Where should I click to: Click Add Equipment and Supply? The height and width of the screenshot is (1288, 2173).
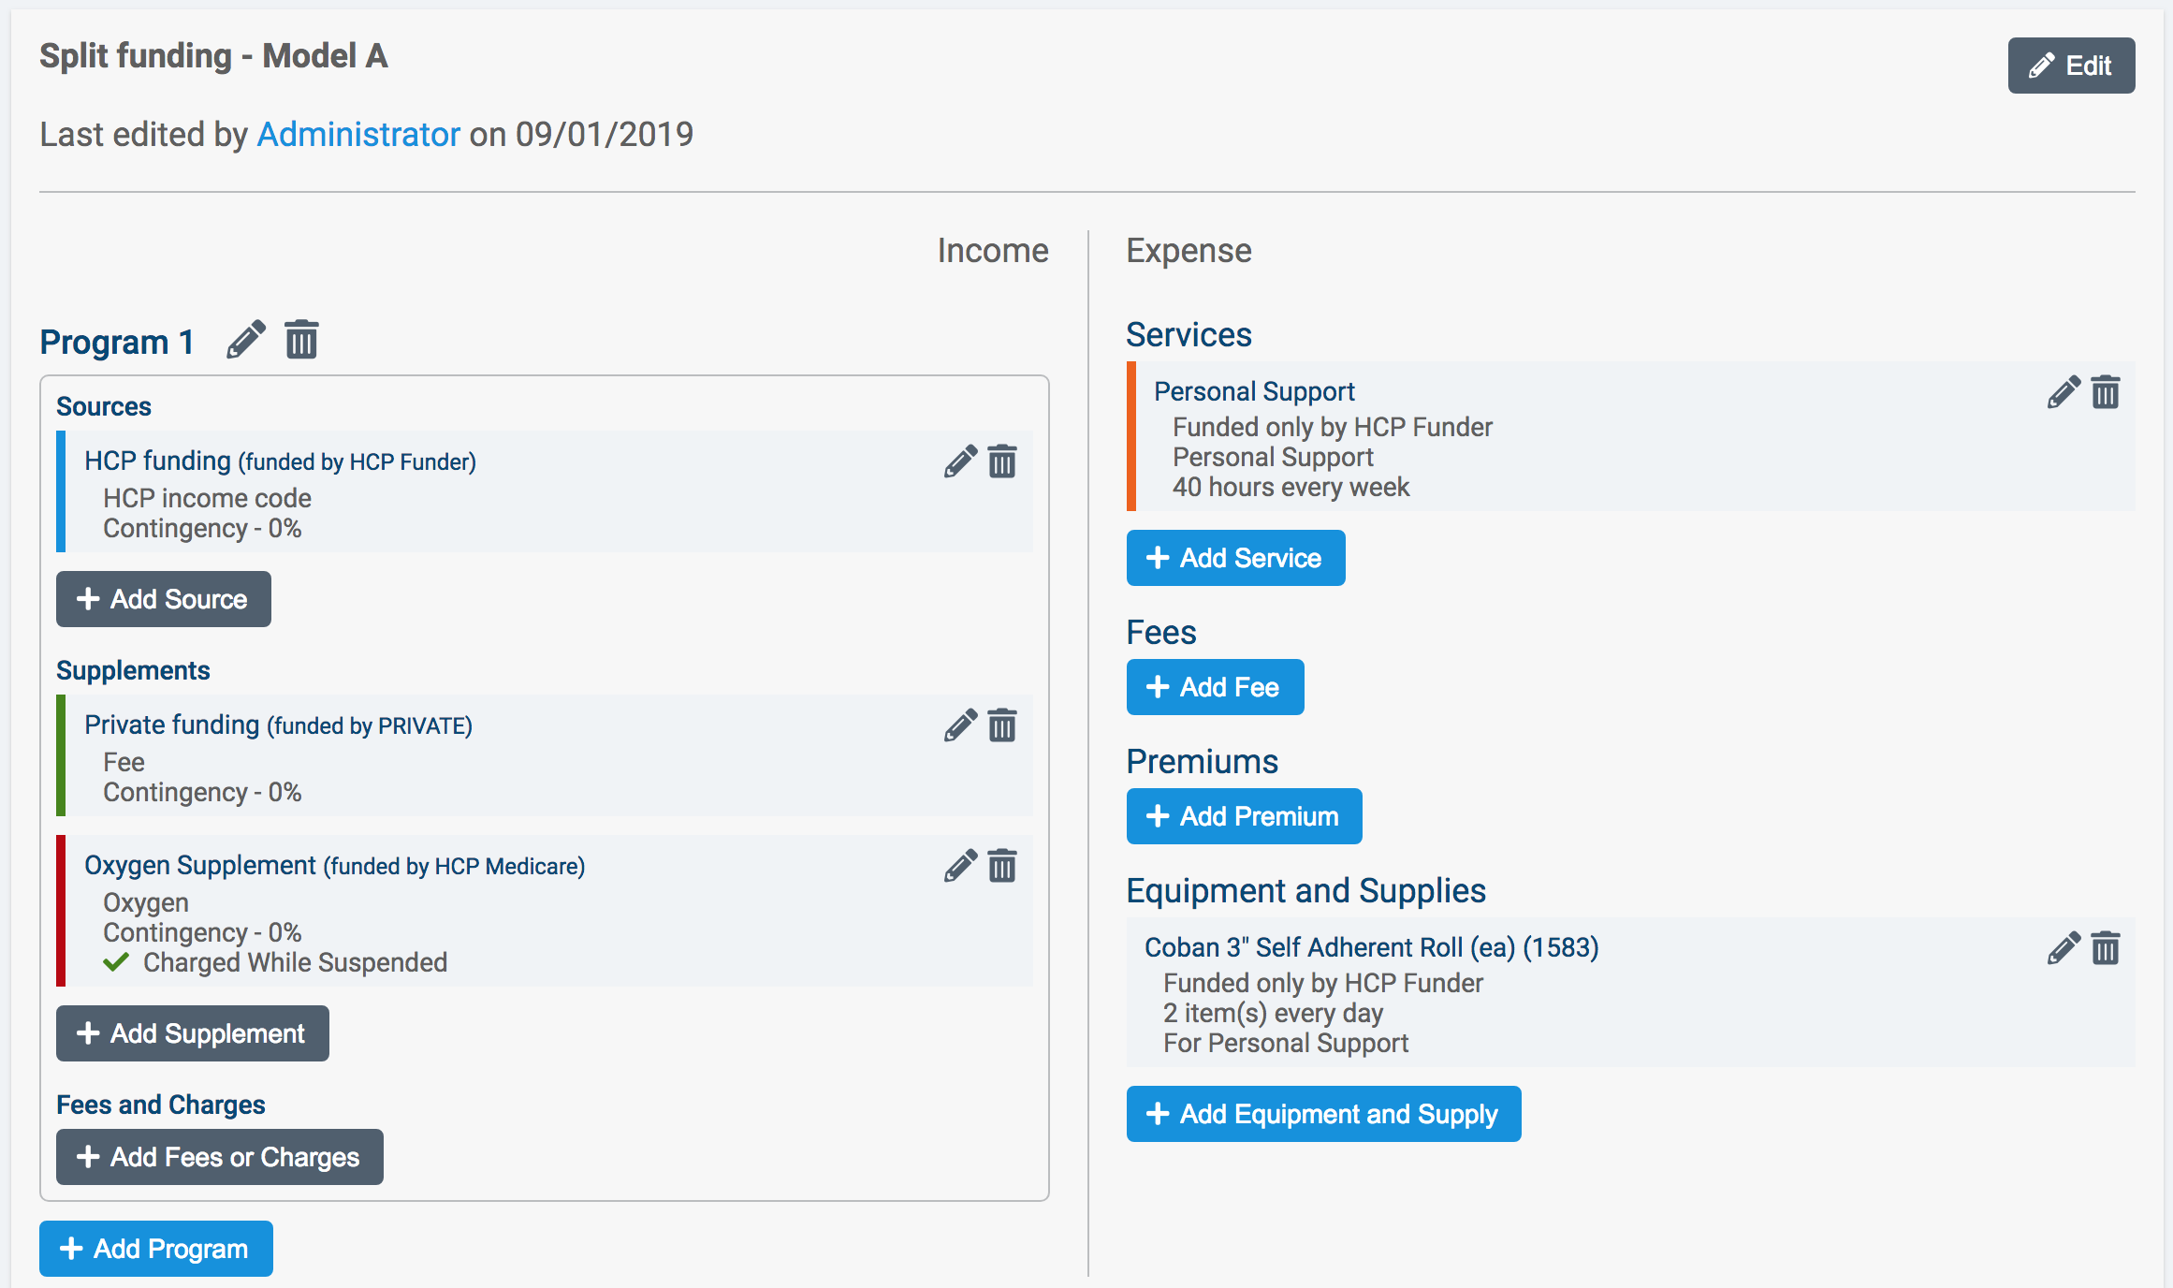pyautogui.click(x=1323, y=1114)
